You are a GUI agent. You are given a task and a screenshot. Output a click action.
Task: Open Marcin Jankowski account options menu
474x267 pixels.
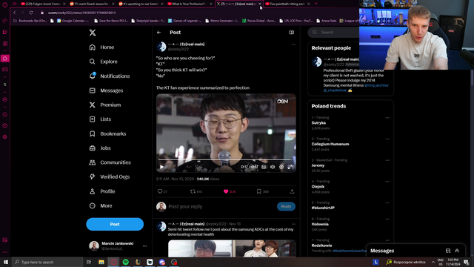pos(145,246)
